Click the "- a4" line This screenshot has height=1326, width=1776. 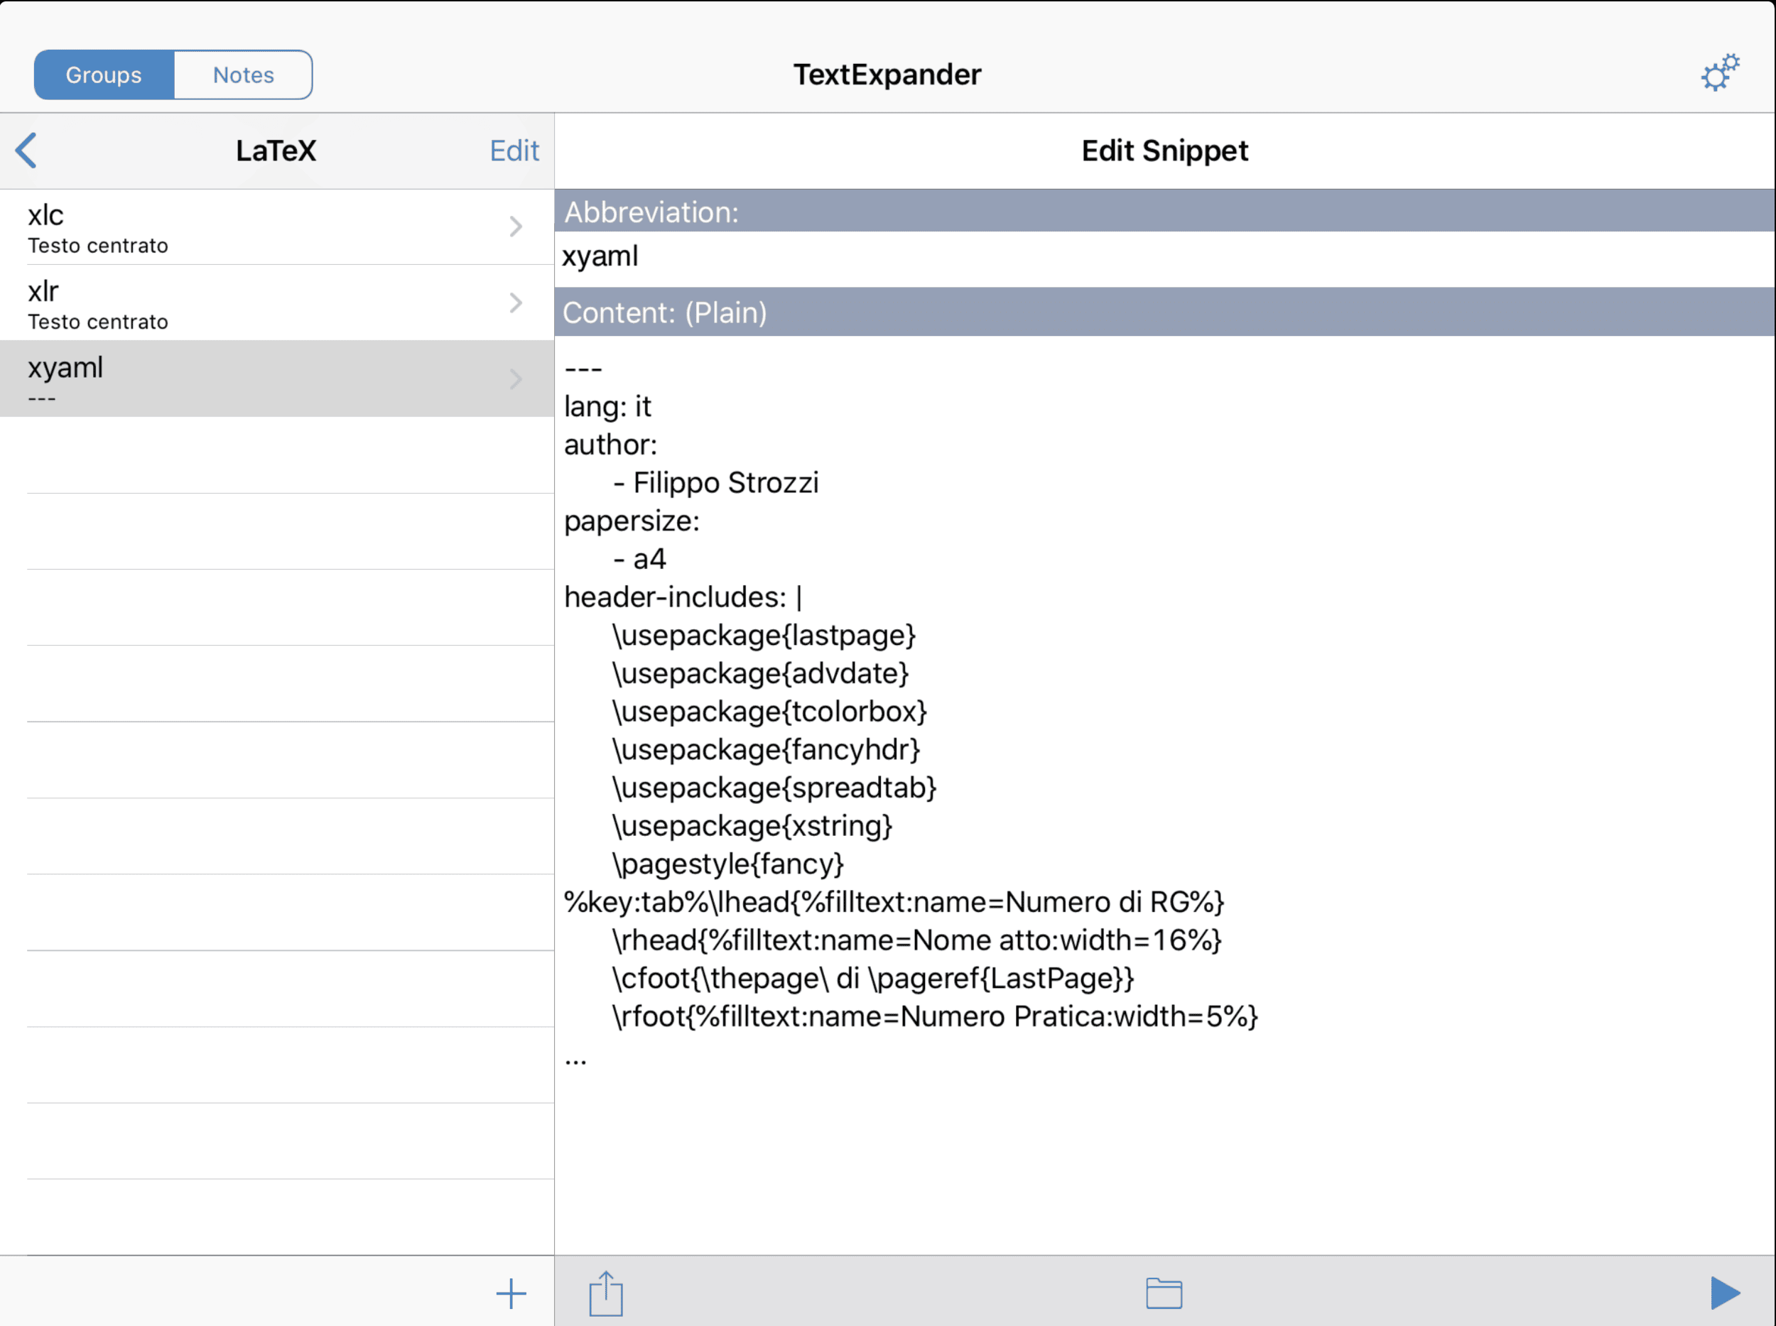coord(639,559)
